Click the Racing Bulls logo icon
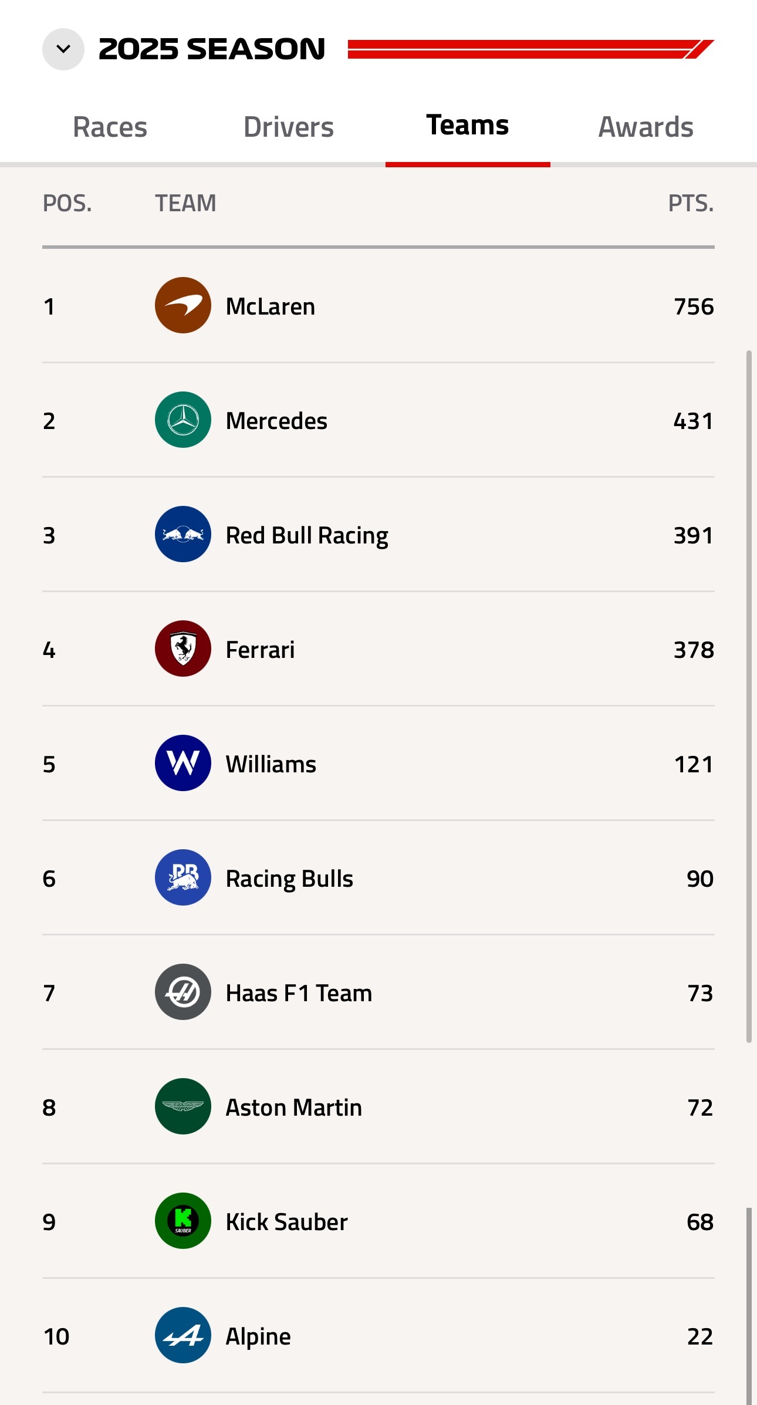The image size is (757, 1405). [183, 877]
